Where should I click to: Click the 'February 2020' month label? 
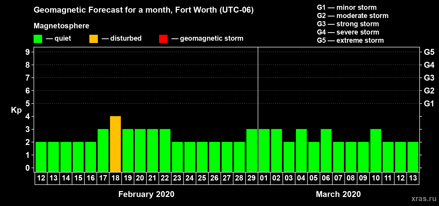146,194
